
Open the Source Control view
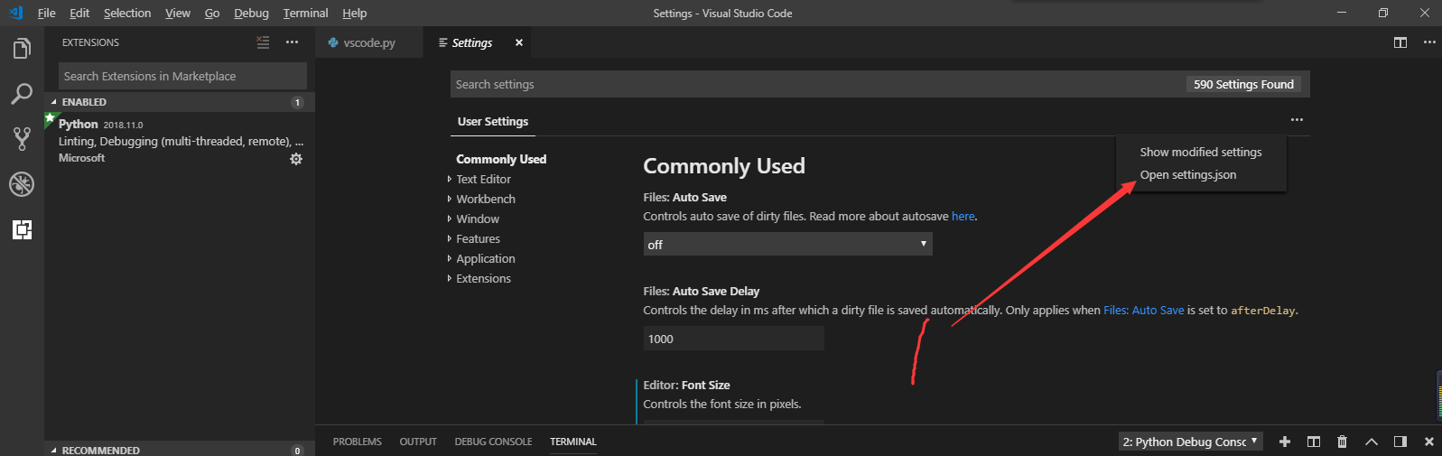[x=22, y=138]
